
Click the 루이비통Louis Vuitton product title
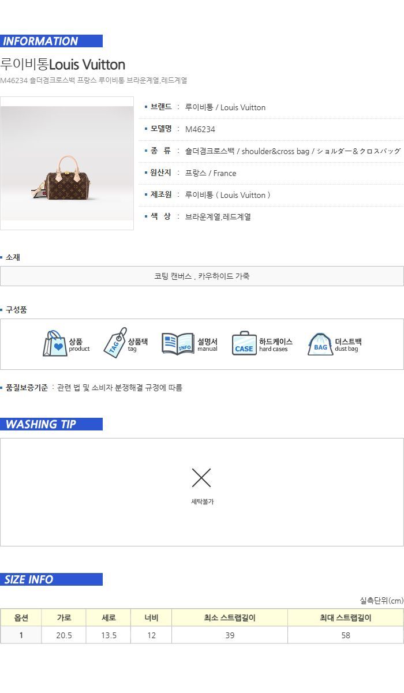click(63, 64)
